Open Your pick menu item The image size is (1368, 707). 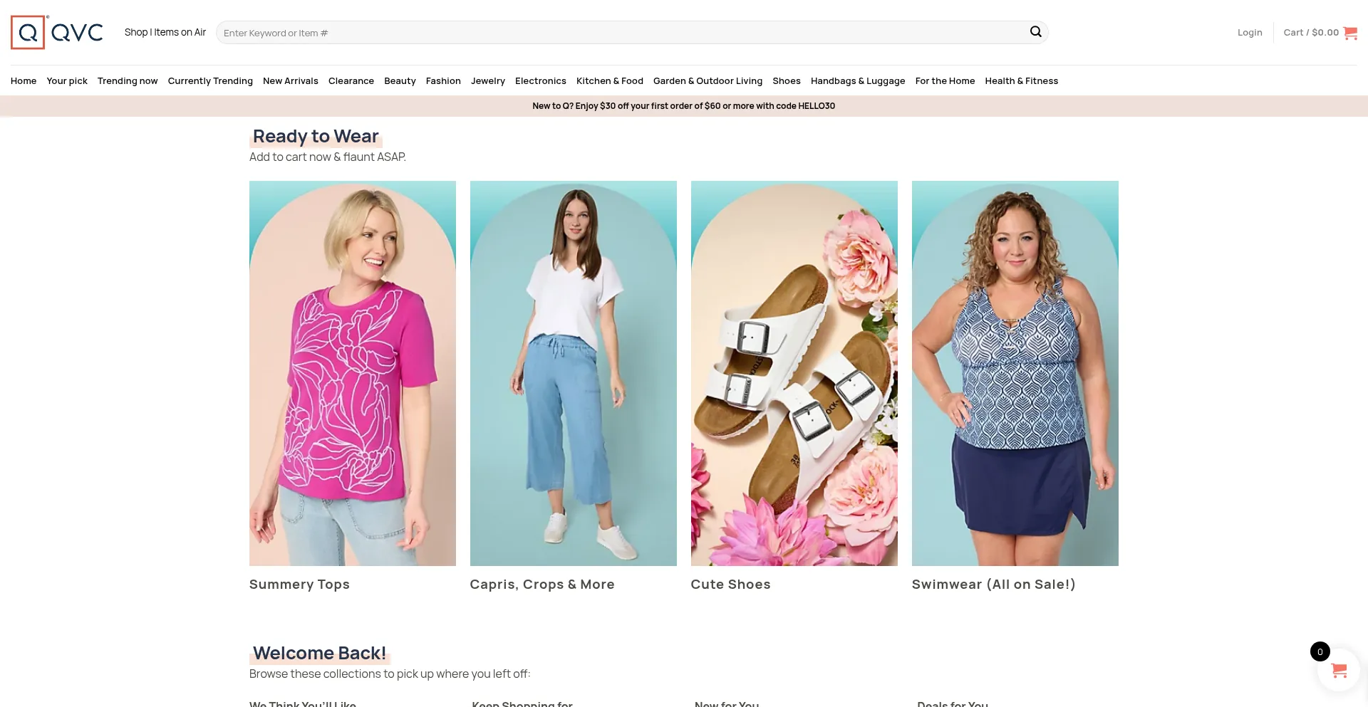point(67,81)
